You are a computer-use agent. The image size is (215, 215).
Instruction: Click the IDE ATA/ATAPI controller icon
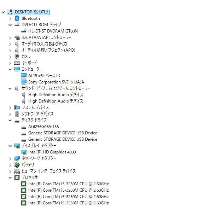(17, 37)
